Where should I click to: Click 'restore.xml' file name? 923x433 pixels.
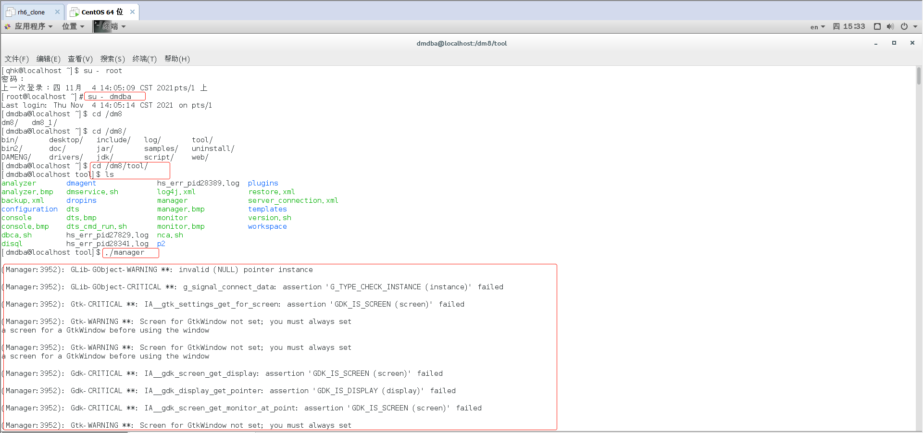pyautogui.click(x=272, y=192)
